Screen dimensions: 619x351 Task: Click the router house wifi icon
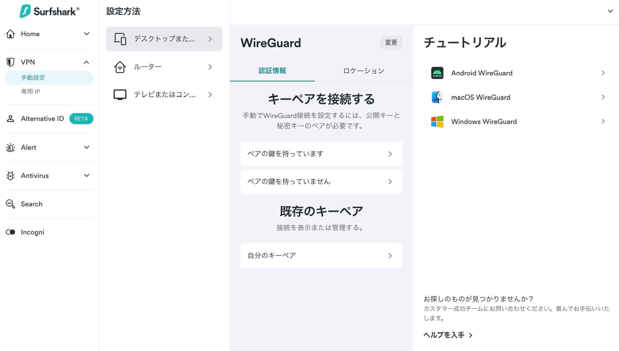click(120, 67)
